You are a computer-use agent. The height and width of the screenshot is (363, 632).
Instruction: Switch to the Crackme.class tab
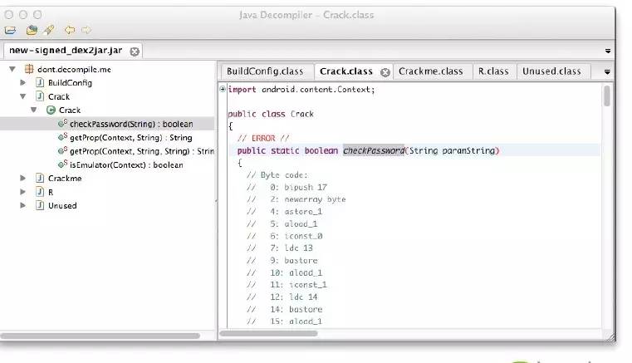430,71
